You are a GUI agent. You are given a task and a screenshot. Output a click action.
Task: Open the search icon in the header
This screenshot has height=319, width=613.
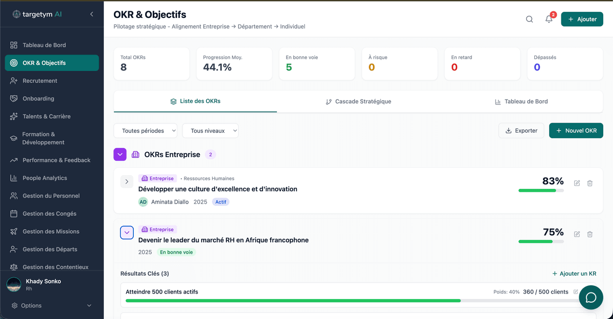coord(529,19)
